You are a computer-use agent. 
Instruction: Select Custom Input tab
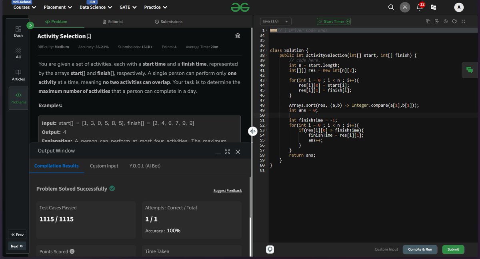(x=104, y=166)
